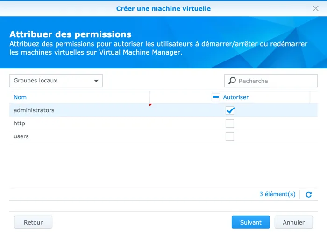
Task: Click the 3 élément(s) count text
Action: pyautogui.click(x=277, y=194)
